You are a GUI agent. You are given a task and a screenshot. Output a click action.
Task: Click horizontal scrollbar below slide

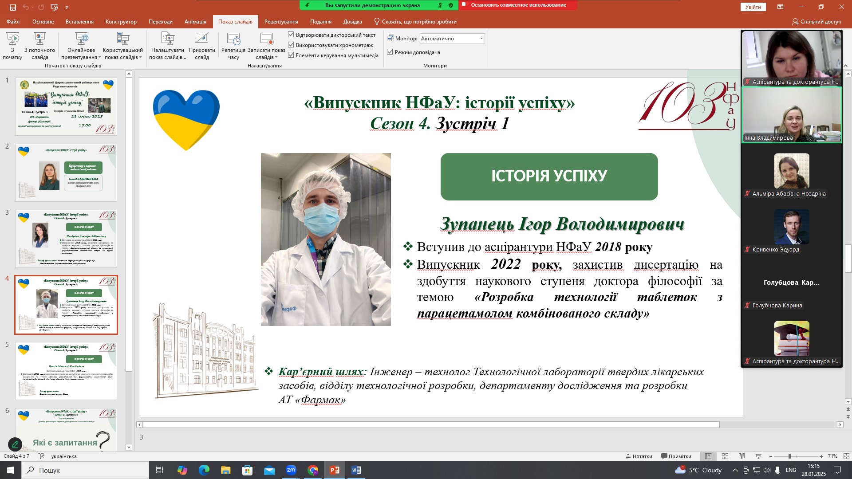431,424
